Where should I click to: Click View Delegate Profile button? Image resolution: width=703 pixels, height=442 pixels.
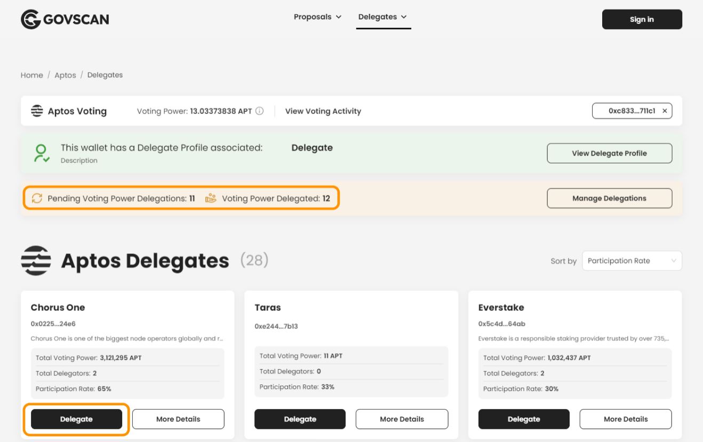610,153
